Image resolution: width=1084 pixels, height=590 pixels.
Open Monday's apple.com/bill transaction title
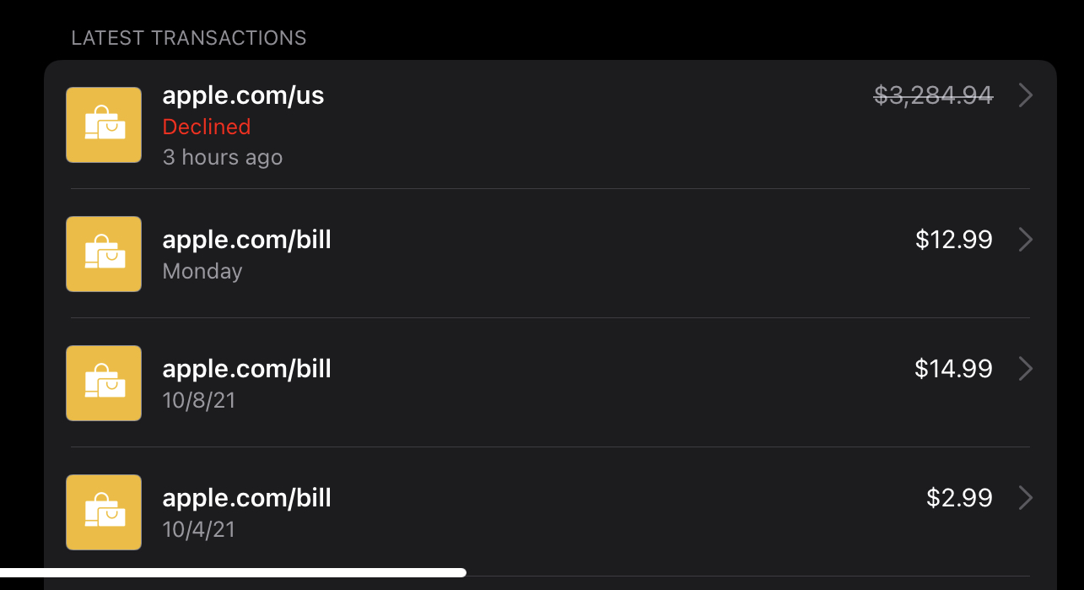pyautogui.click(x=246, y=240)
